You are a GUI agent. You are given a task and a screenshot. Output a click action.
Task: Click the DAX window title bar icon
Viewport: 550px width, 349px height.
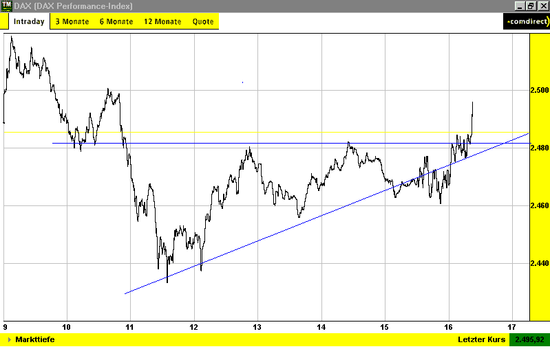(6, 6)
